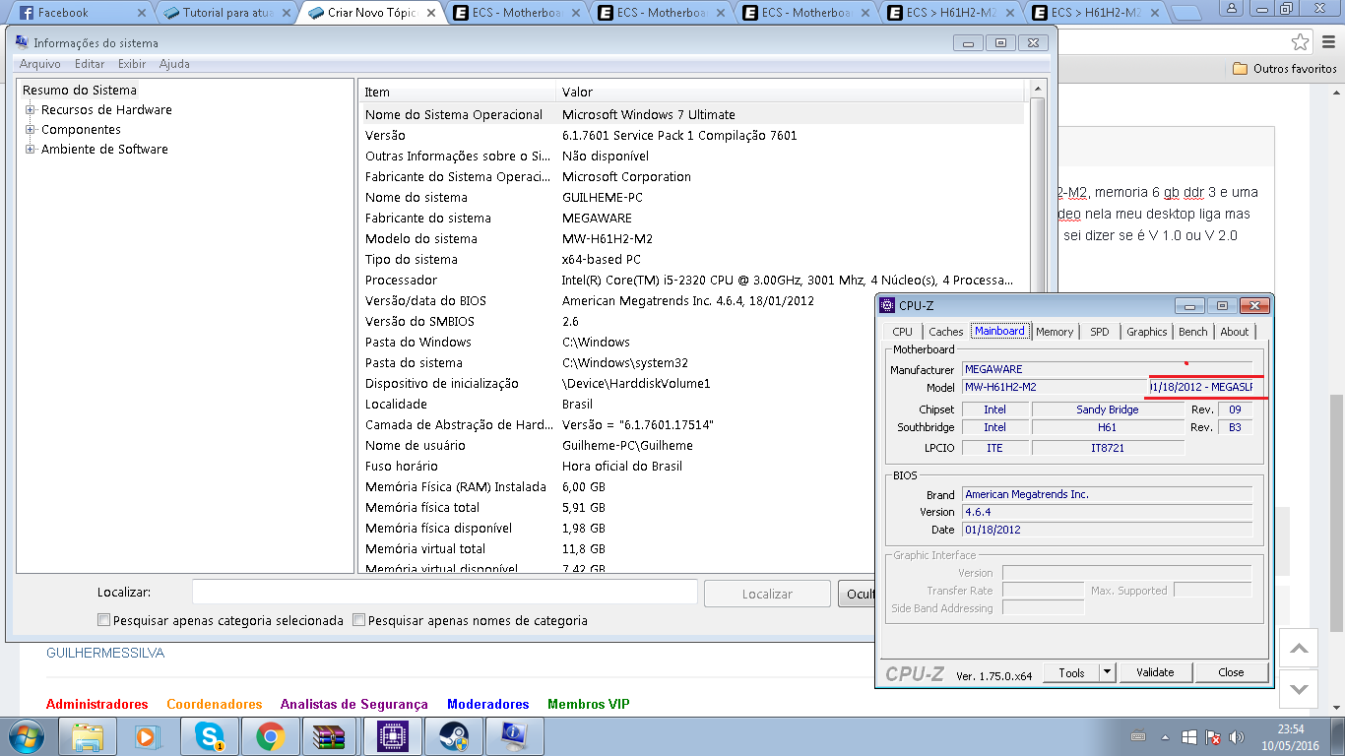The width and height of the screenshot is (1345, 756).
Task: Open the Chrome user profile button
Action: (1233, 8)
